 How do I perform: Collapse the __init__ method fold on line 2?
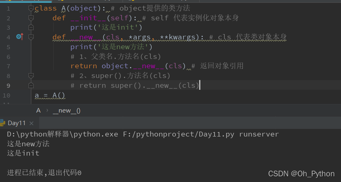[31, 18]
